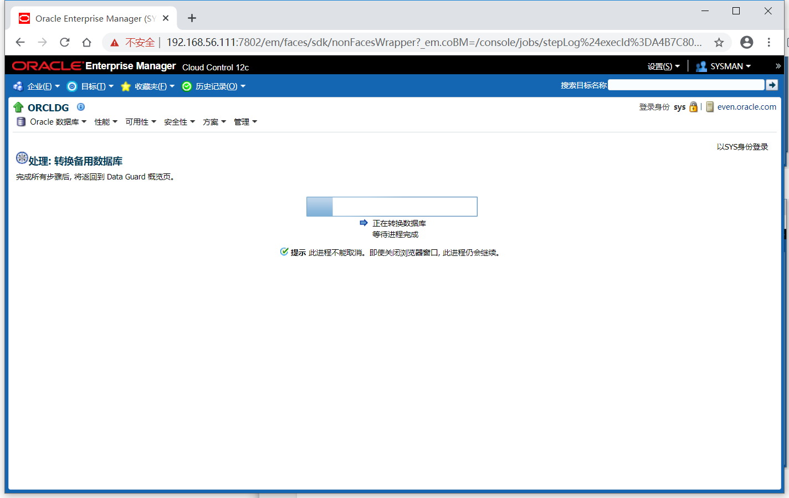
Task: Select the Oracle Enterprise Manager tab
Action: point(94,18)
